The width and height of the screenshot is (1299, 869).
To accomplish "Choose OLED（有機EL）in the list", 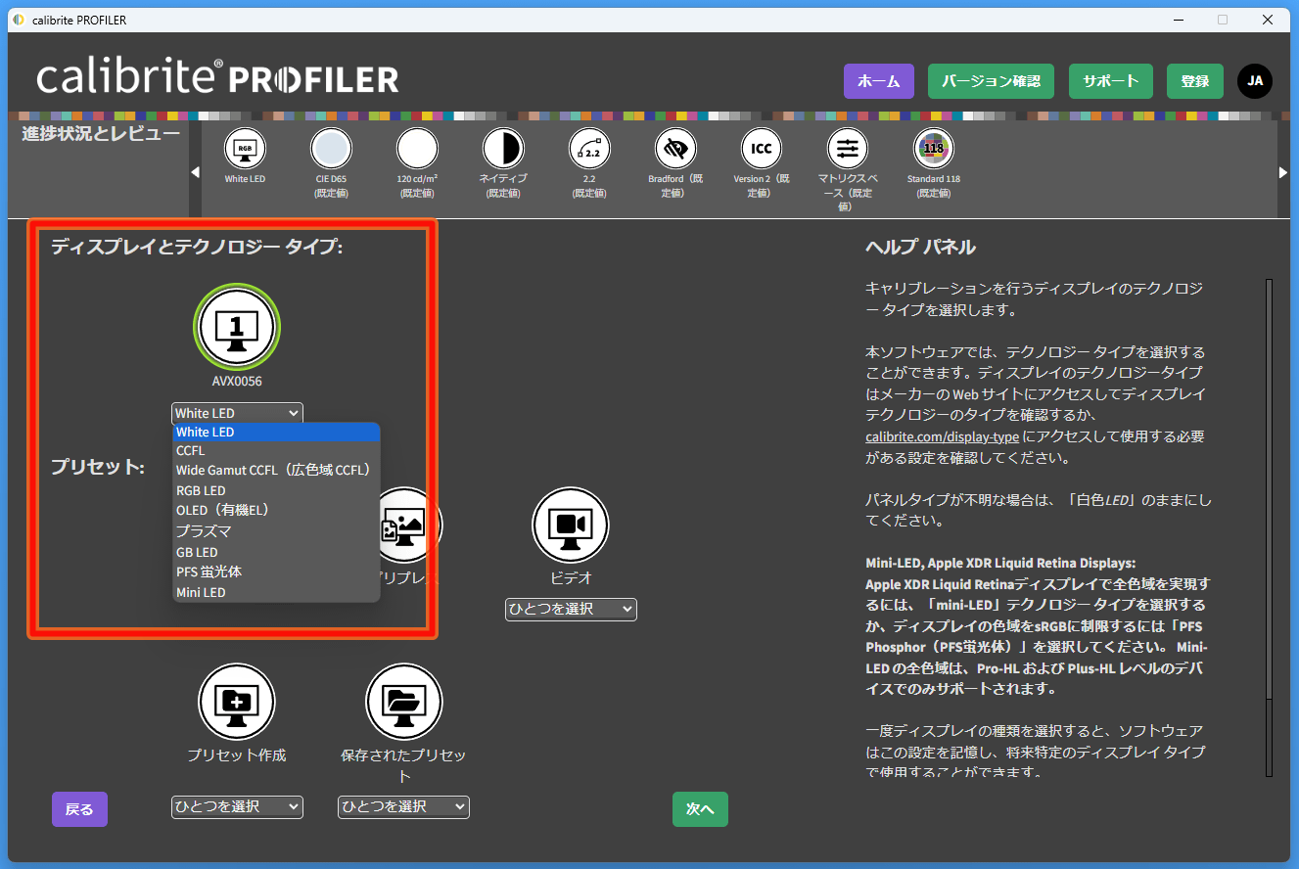I will tap(276, 510).
